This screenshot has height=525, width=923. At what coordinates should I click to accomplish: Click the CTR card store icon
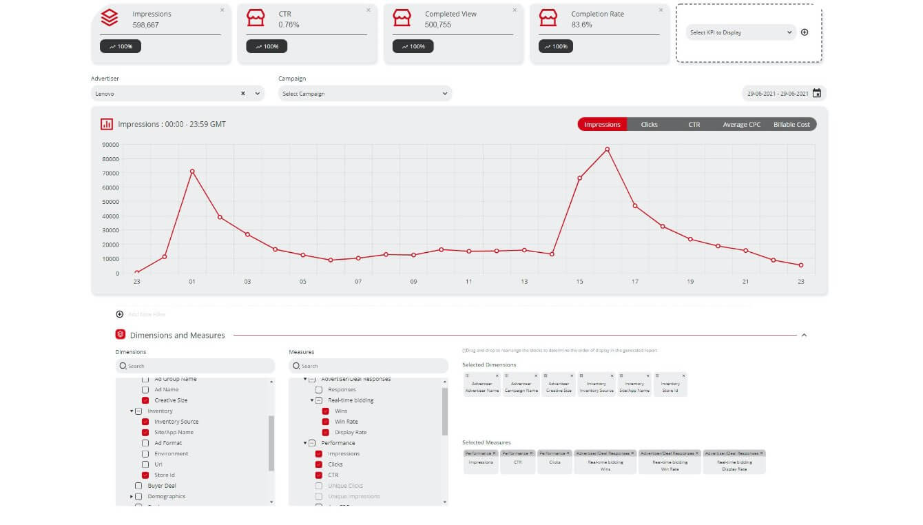click(256, 18)
